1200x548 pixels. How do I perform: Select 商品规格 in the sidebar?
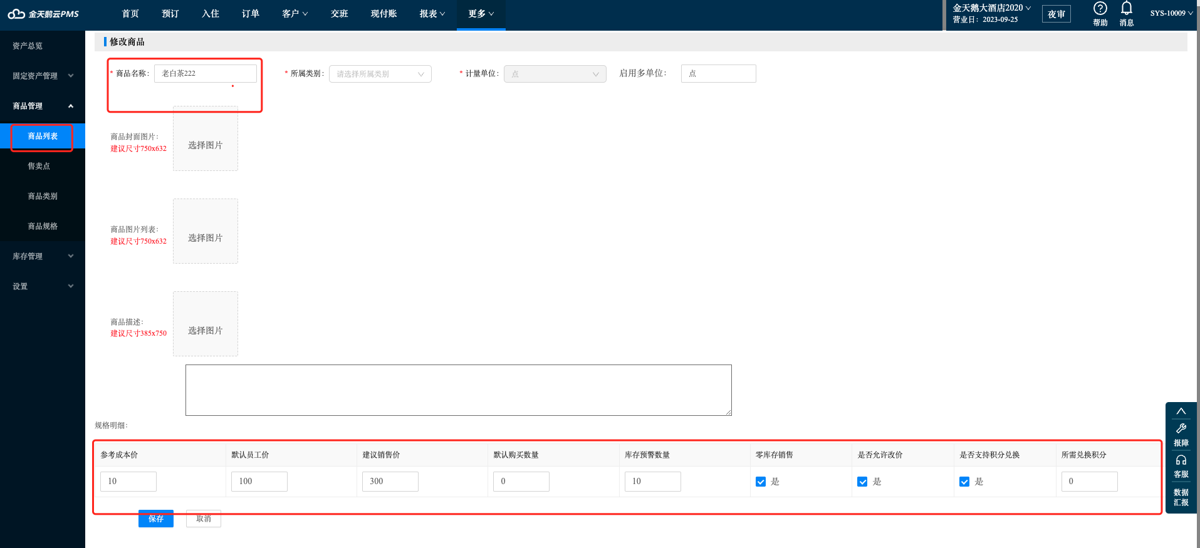pos(43,226)
